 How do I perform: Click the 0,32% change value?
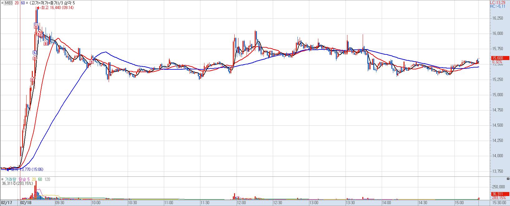tap(497, 62)
